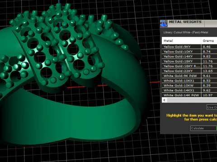The width and height of the screenshot is (217, 162).
Task: Select the Yellow Gold:18KY row
Action: tap(189, 61)
